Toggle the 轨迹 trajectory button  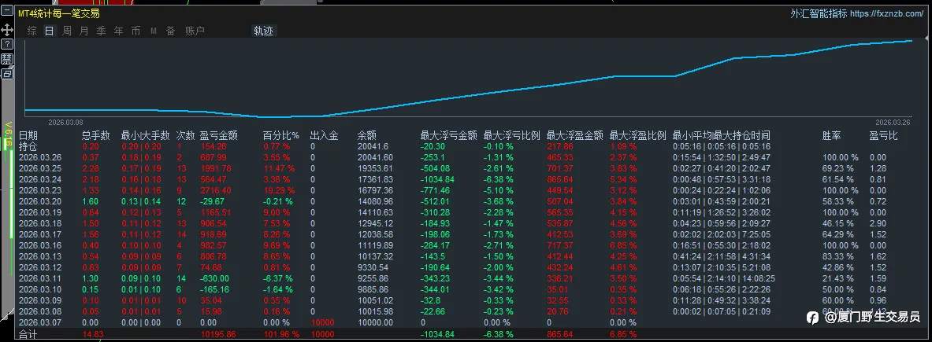click(x=263, y=31)
